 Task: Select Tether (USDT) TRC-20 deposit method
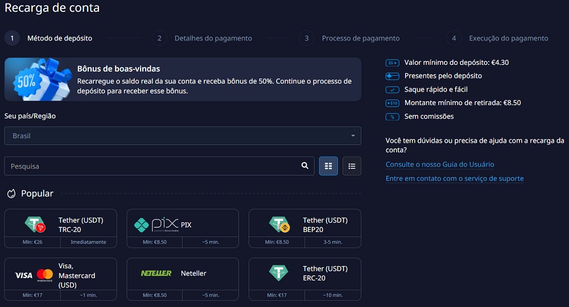[x=61, y=229]
